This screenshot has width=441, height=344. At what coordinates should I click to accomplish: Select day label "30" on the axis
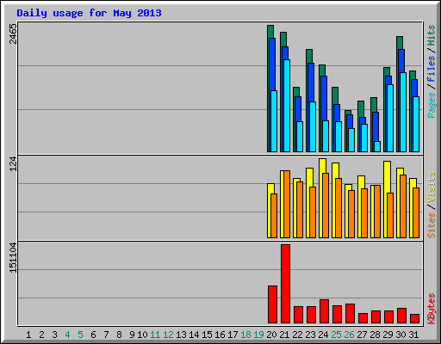pos(401,335)
